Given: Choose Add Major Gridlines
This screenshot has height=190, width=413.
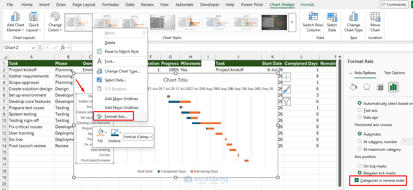Looking at the screenshot, I should (120, 98).
